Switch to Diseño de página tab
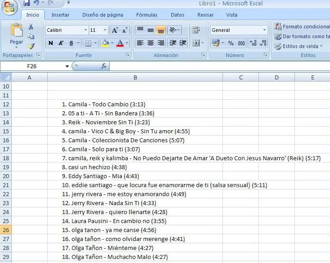Screen dimensions: 330x263 (x=103, y=15)
